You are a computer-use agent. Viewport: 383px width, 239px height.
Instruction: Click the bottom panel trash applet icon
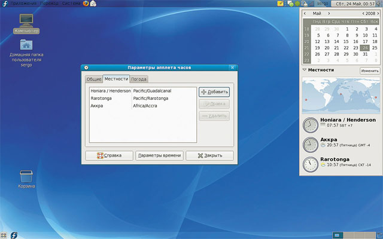(x=379, y=235)
